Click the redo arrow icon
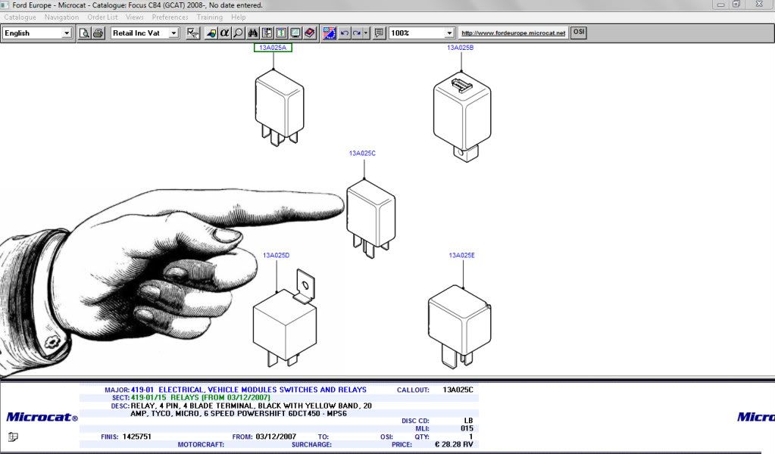 coord(356,33)
